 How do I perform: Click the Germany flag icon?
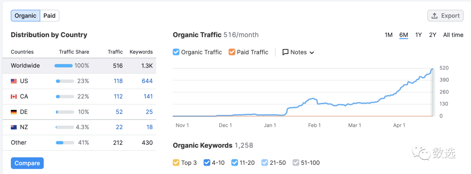click(x=14, y=112)
